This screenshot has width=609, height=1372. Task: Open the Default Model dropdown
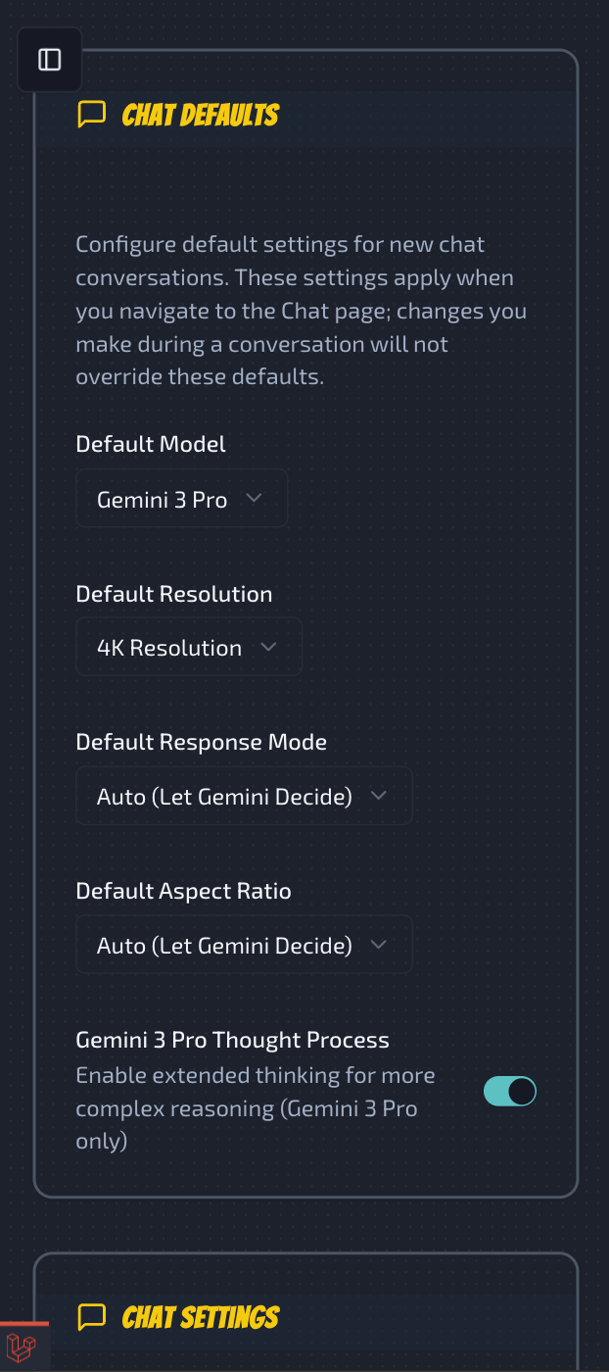(181, 499)
